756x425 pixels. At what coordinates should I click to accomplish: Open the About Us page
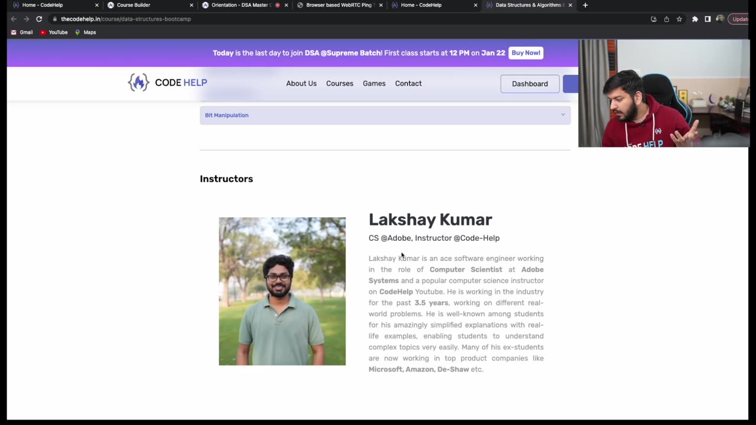(x=301, y=83)
